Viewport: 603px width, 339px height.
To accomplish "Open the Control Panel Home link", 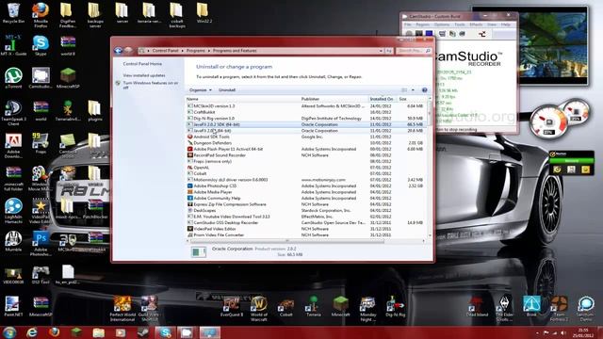I will (x=142, y=64).
